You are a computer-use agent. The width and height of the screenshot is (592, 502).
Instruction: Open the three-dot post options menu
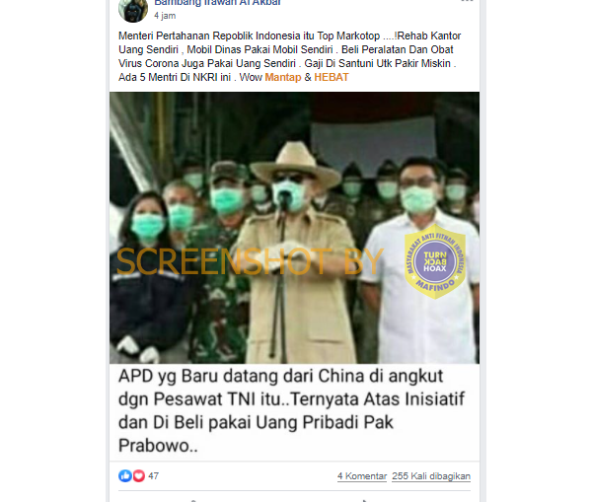[467, 2]
